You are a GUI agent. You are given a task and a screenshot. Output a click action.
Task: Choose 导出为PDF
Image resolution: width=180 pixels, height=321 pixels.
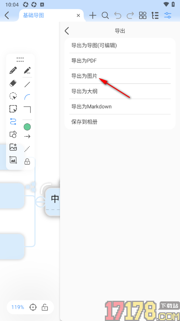(120, 61)
